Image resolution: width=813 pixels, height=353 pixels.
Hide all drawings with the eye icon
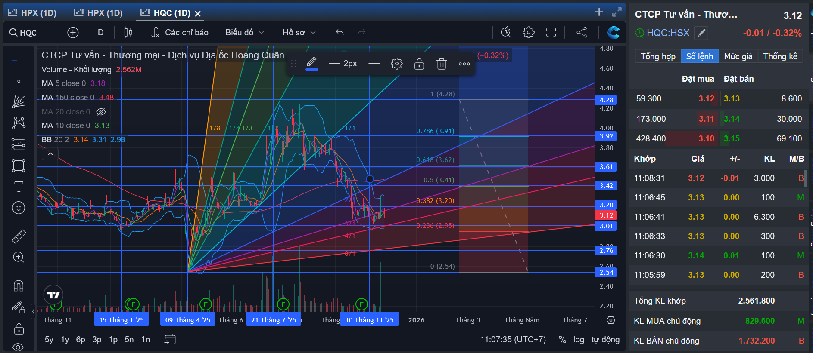pyautogui.click(x=19, y=347)
